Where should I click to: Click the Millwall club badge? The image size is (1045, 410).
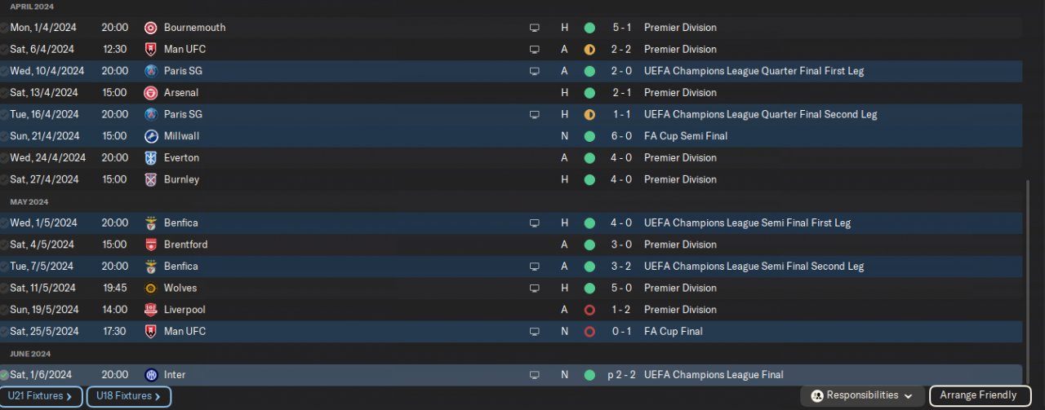point(150,136)
